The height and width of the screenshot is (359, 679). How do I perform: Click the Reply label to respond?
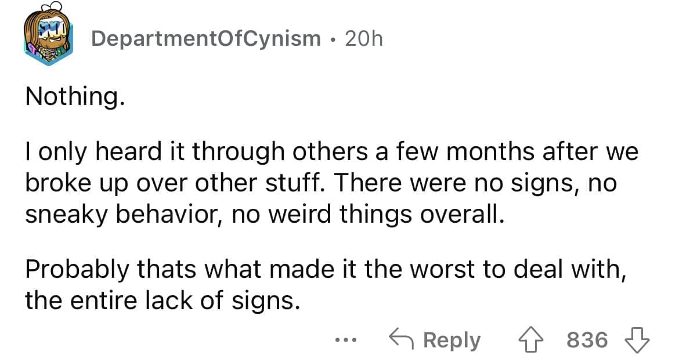coord(452,339)
